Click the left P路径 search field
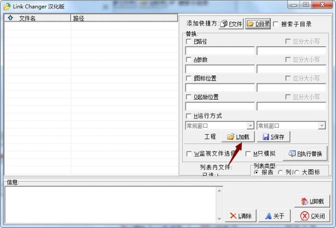Viewport: 336px width, 228px height. click(x=220, y=51)
